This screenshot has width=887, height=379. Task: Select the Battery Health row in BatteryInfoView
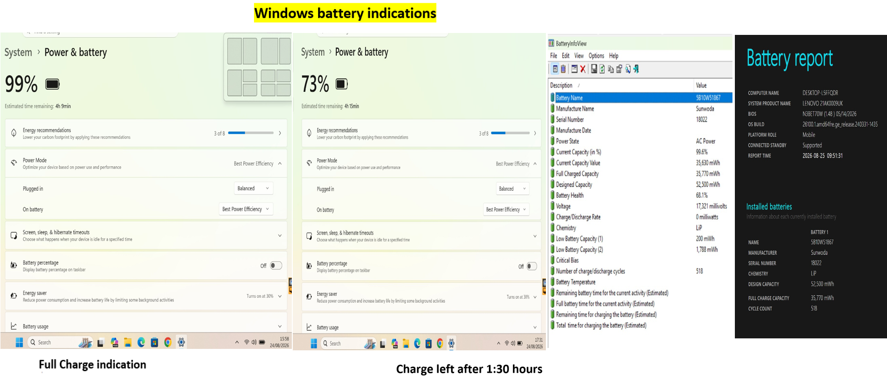coord(641,195)
